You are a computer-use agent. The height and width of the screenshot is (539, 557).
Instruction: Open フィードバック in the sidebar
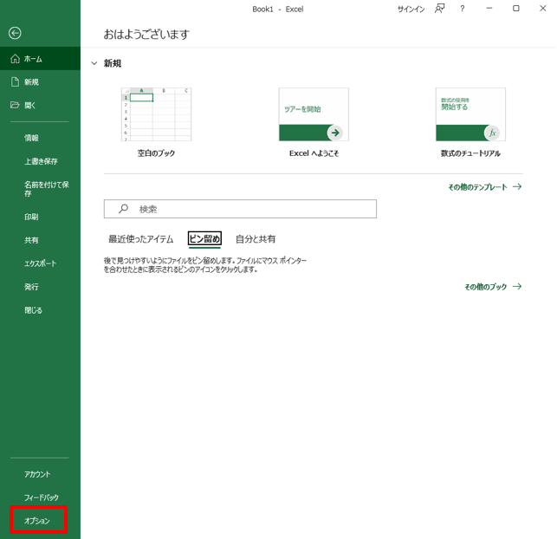pyautogui.click(x=40, y=497)
